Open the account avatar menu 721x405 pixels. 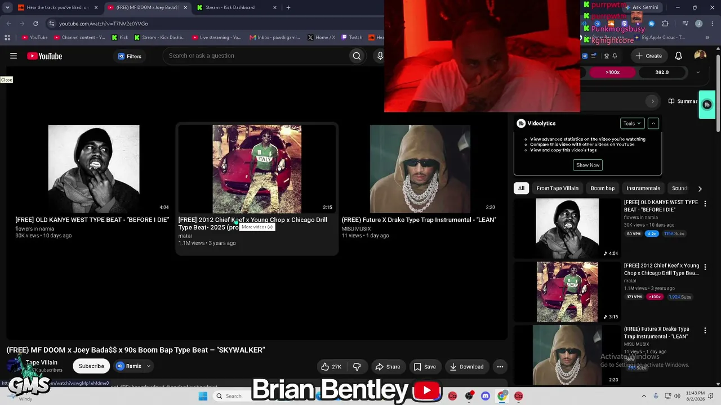(x=700, y=55)
